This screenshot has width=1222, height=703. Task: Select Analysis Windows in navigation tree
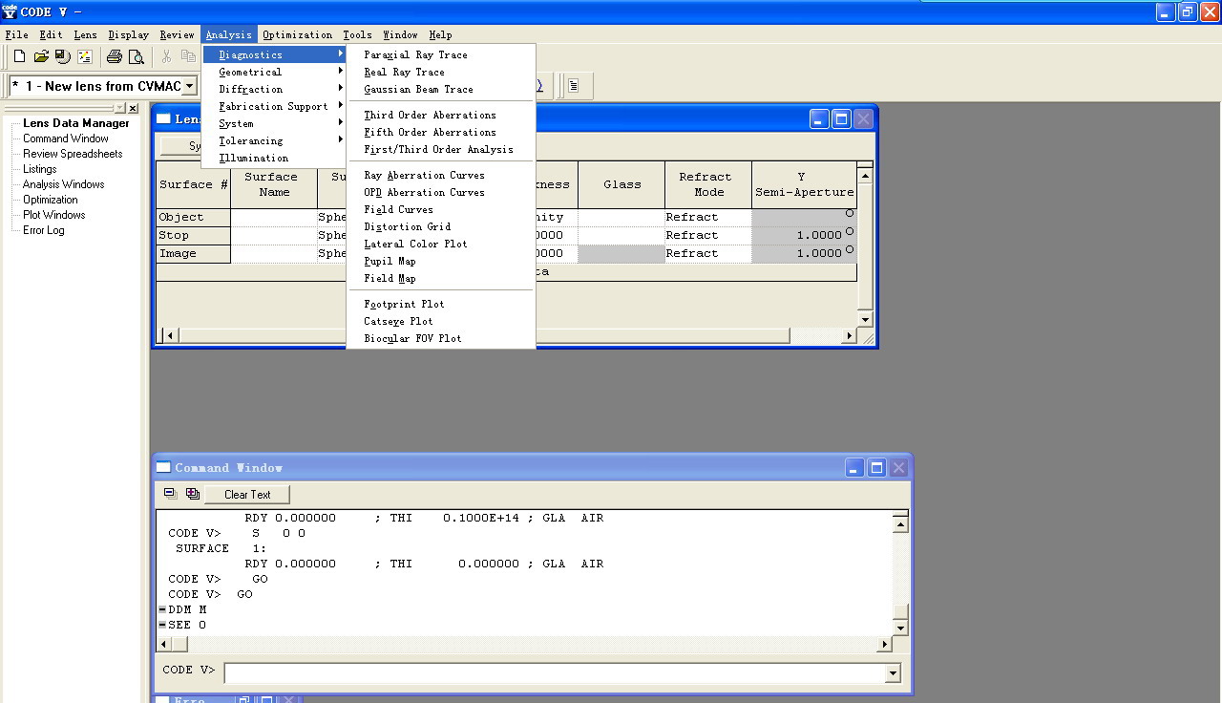pos(64,184)
